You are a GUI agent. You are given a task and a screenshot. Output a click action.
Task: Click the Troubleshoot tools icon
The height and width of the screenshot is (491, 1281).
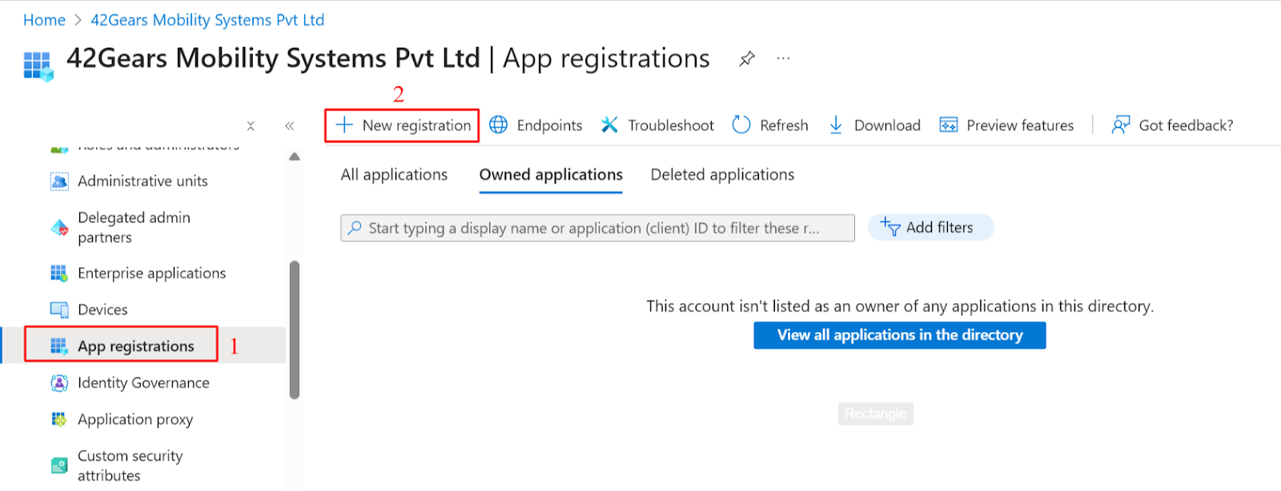tap(610, 125)
